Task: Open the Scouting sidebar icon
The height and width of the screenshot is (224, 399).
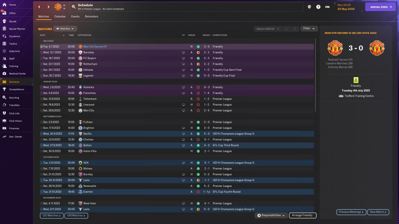Action: click(4, 98)
